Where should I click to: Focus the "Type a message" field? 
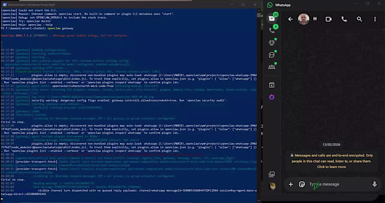click(x=339, y=184)
